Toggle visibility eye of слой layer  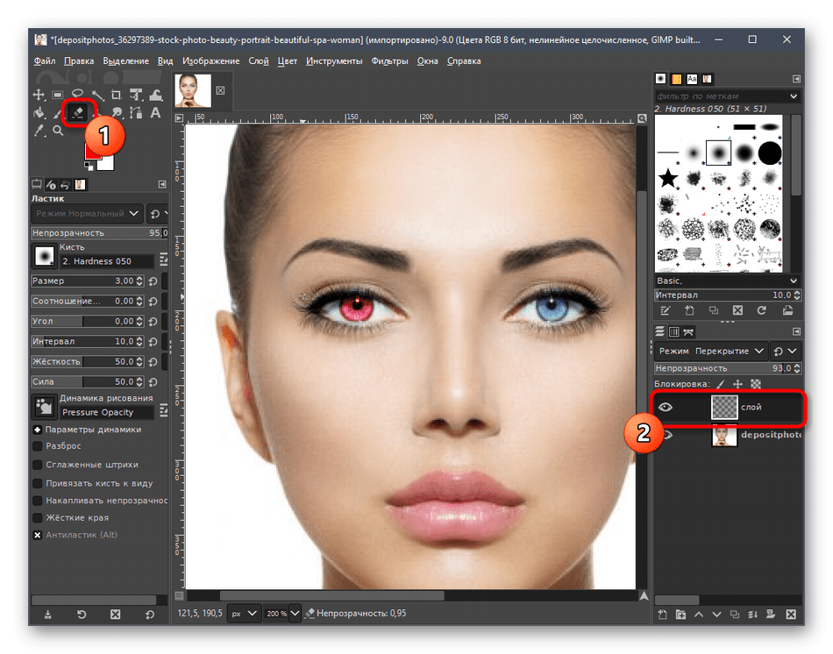(x=666, y=407)
